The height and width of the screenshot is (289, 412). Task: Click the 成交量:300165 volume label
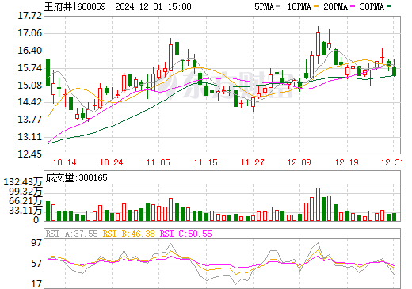pos(76,177)
